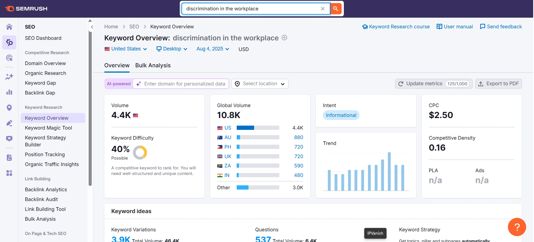Open Keyword Gap in sidebar

[x=40, y=83]
